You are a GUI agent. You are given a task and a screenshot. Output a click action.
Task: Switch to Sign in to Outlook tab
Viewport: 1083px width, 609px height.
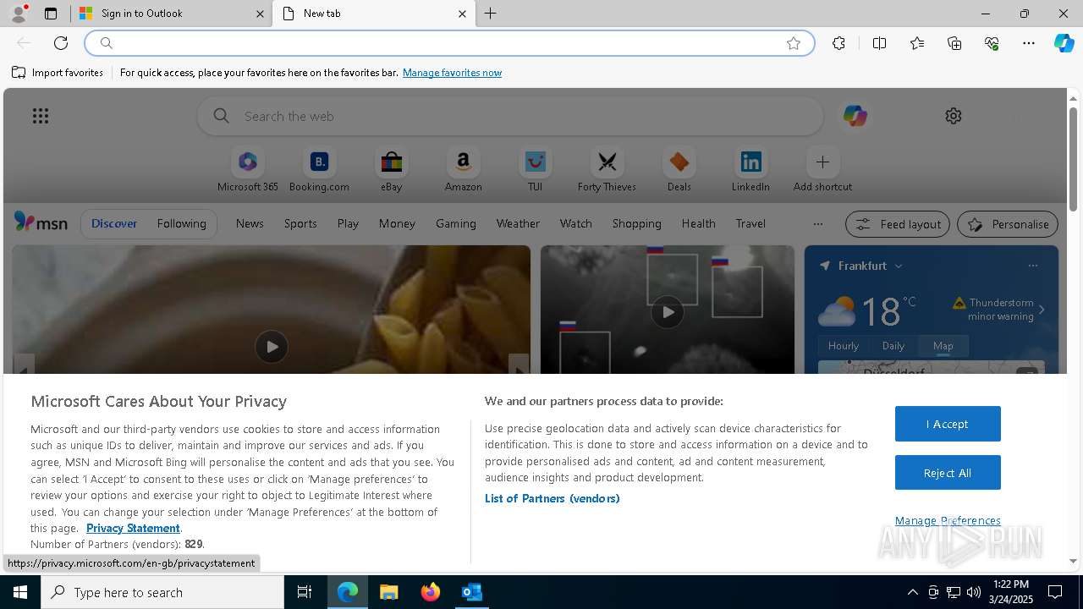tap(171, 14)
